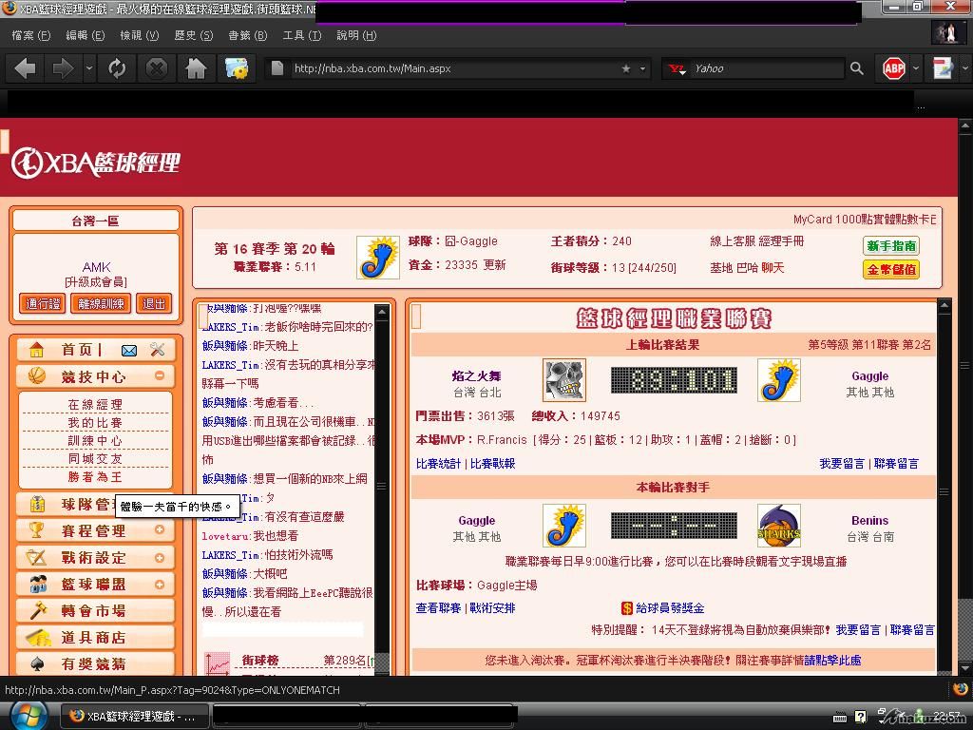Screen dimensions: 973x730
Task: Click the 退出 logout button
Action: [153, 303]
